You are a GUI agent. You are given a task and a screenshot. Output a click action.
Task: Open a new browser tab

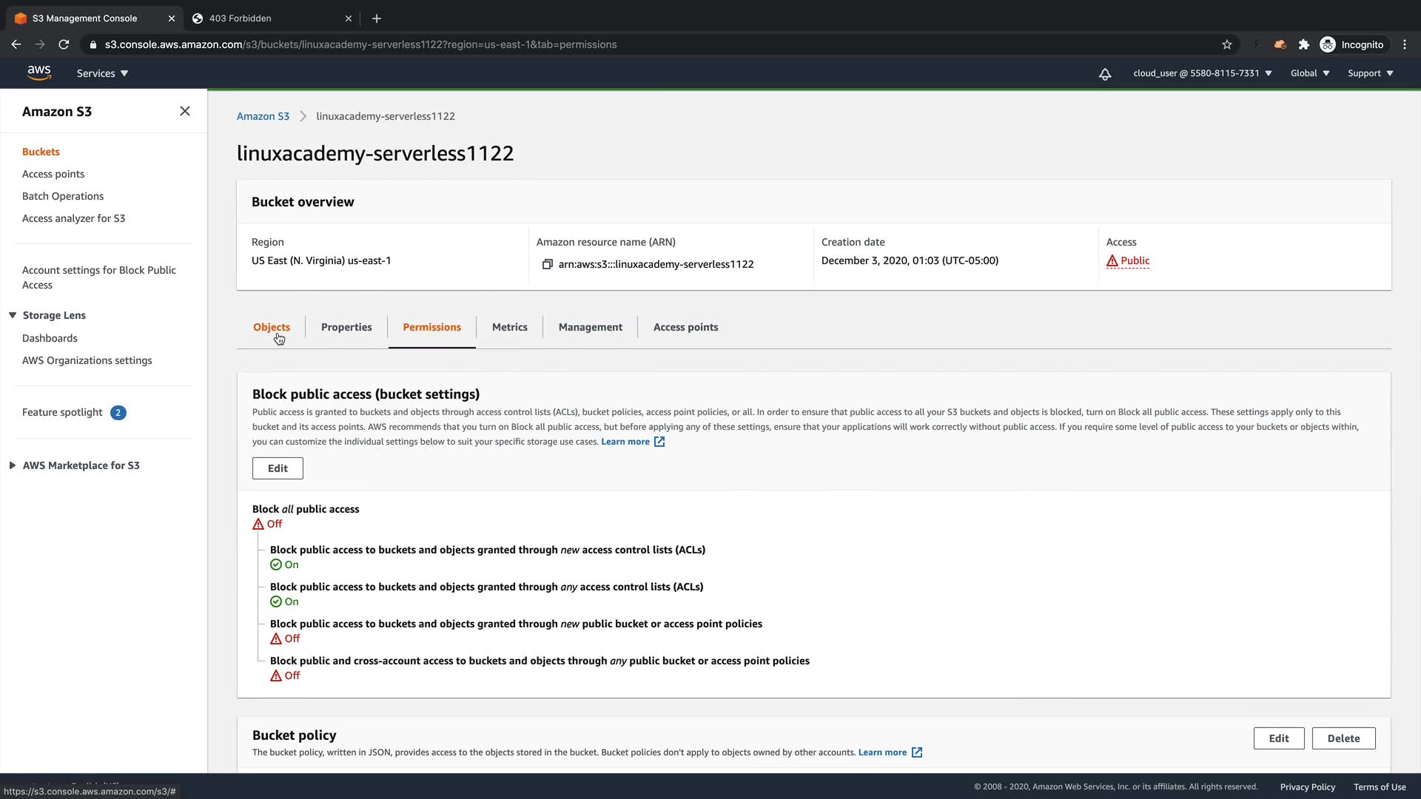tap(376, 18)
